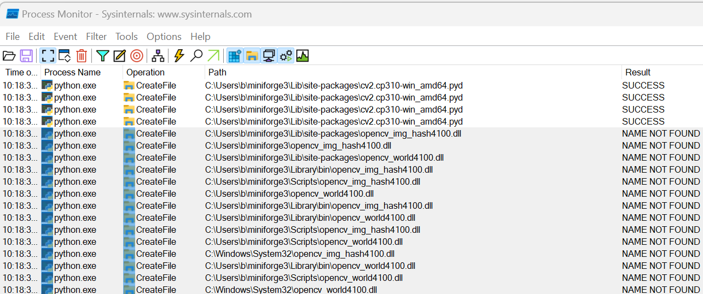Click NAME NOT FOUND for site-packages\opencv_world4100.dll
Image resolution: width=703 pixels, height=294 pixels.
tap(661, 157)
